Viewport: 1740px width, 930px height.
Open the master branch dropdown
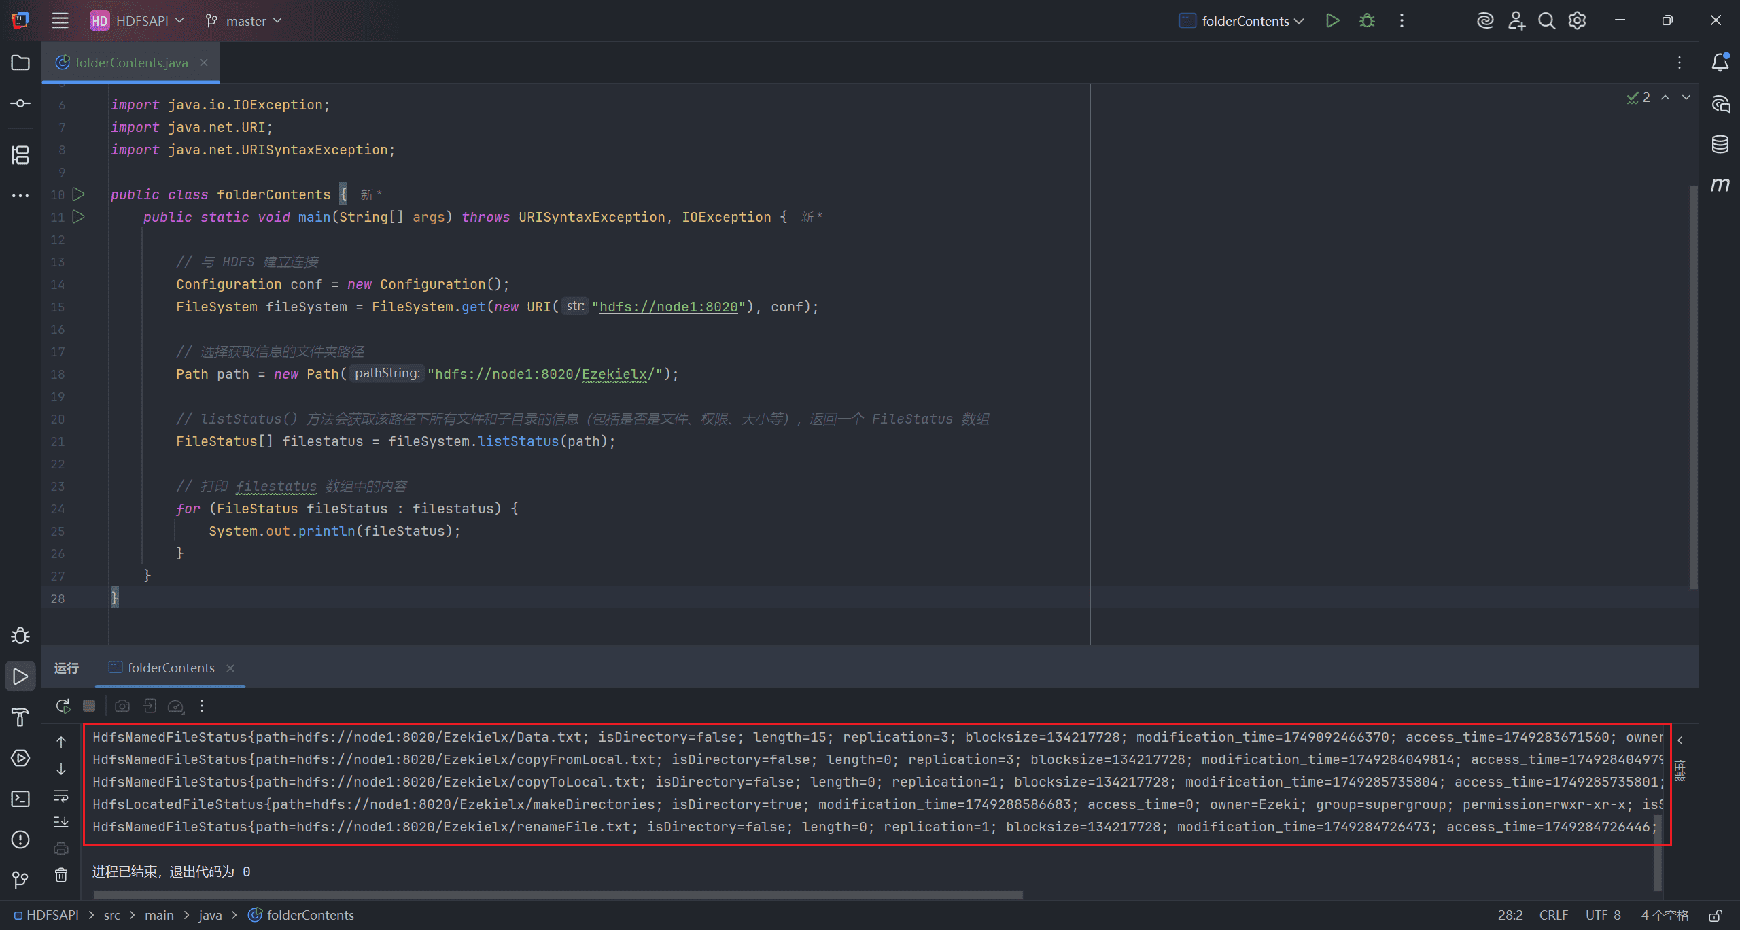pyautogui.click(x=243, y=21)
